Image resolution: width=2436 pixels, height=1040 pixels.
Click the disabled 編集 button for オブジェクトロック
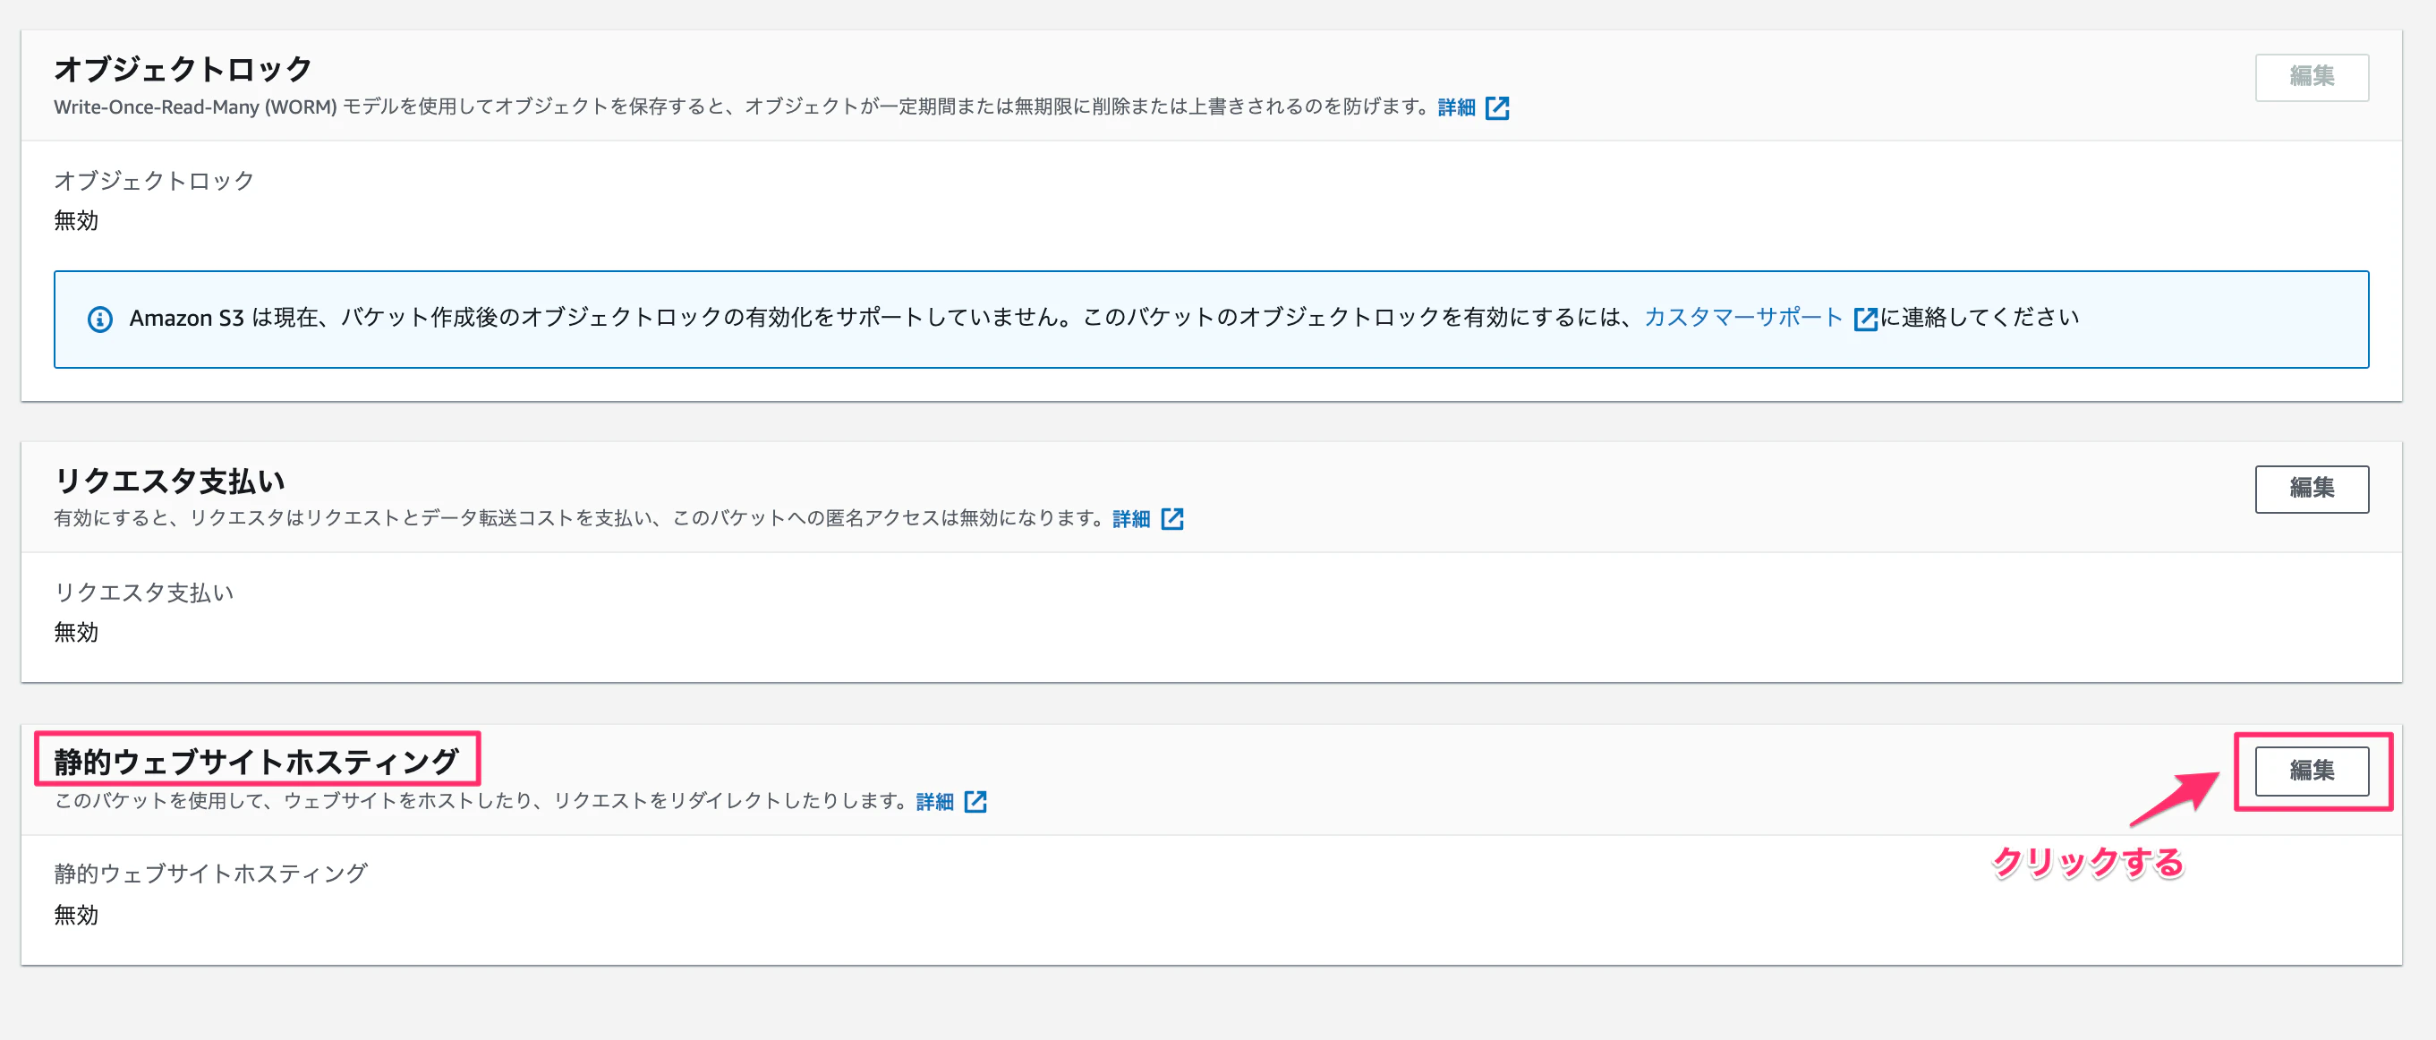2312,77
